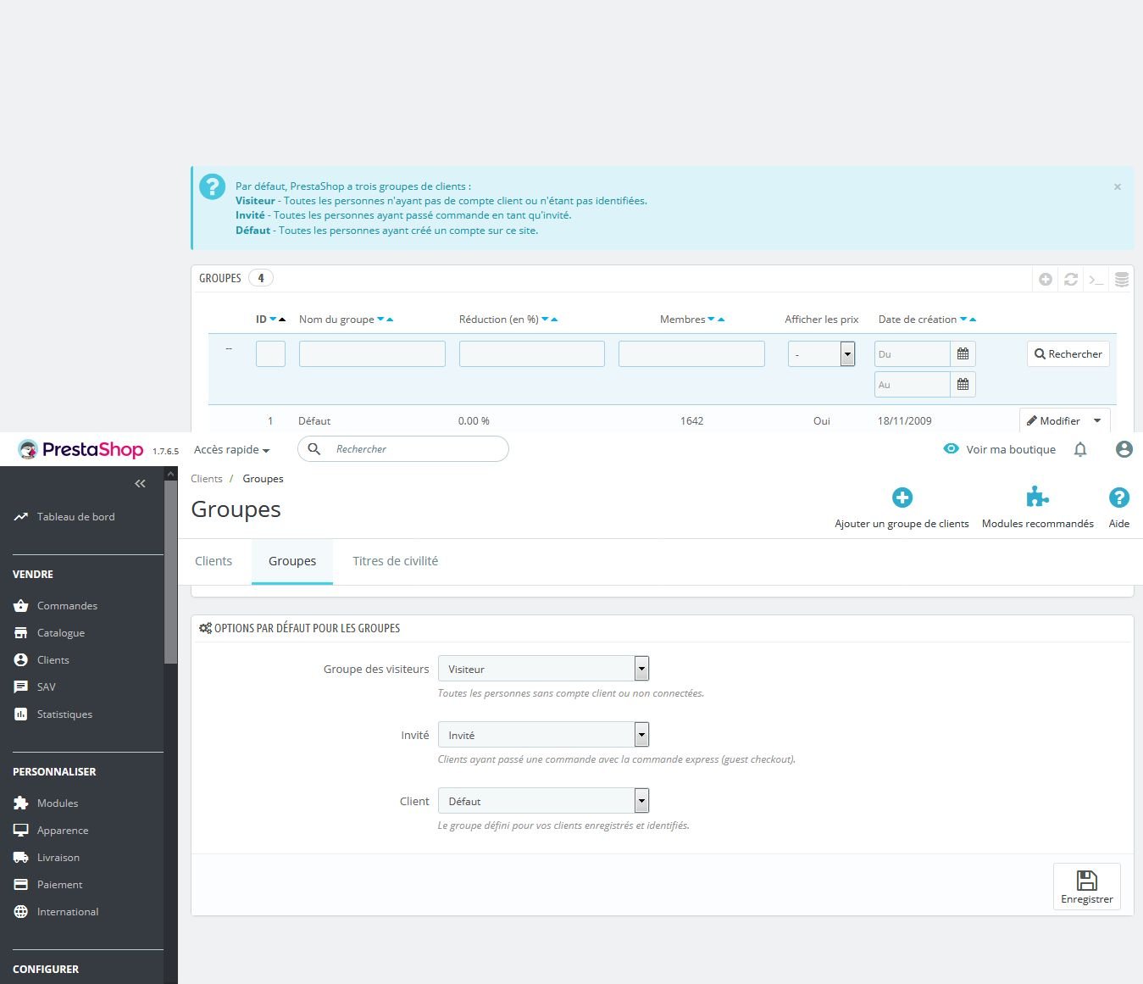1143x984 pixels.
Task: Open Modules recommandés
Action: point(1038,509)
